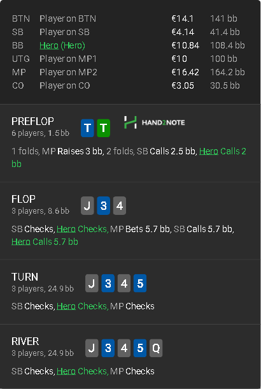Screen dimensions: 261x389
Task: Click Hero Checks on the flop
Action: 83,229
